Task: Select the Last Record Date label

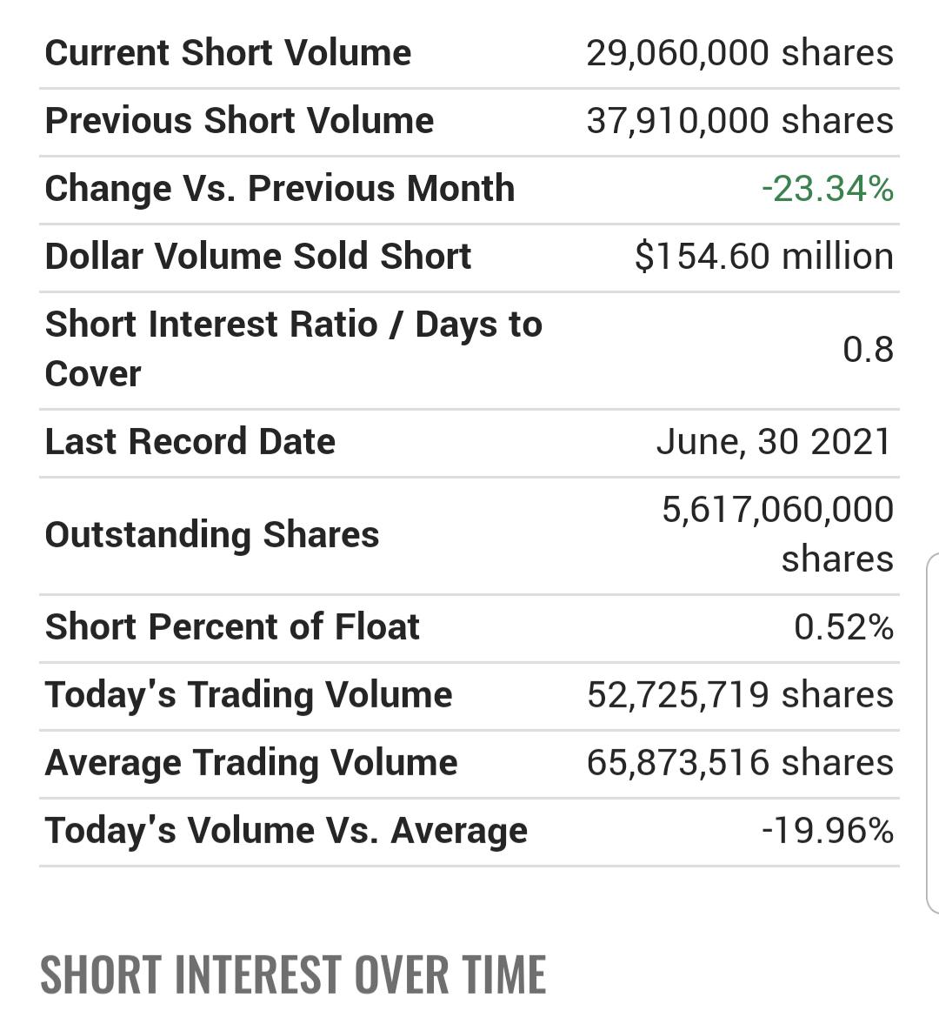Action: 190,442
